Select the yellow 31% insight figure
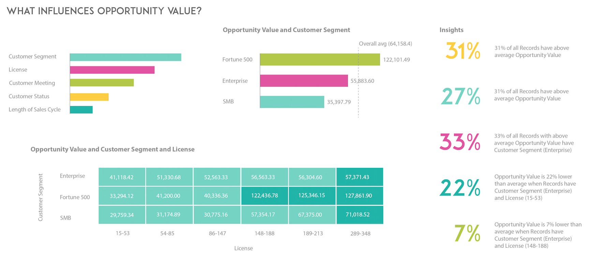This screenshot has height=258, width=590. tap(462, 51)
